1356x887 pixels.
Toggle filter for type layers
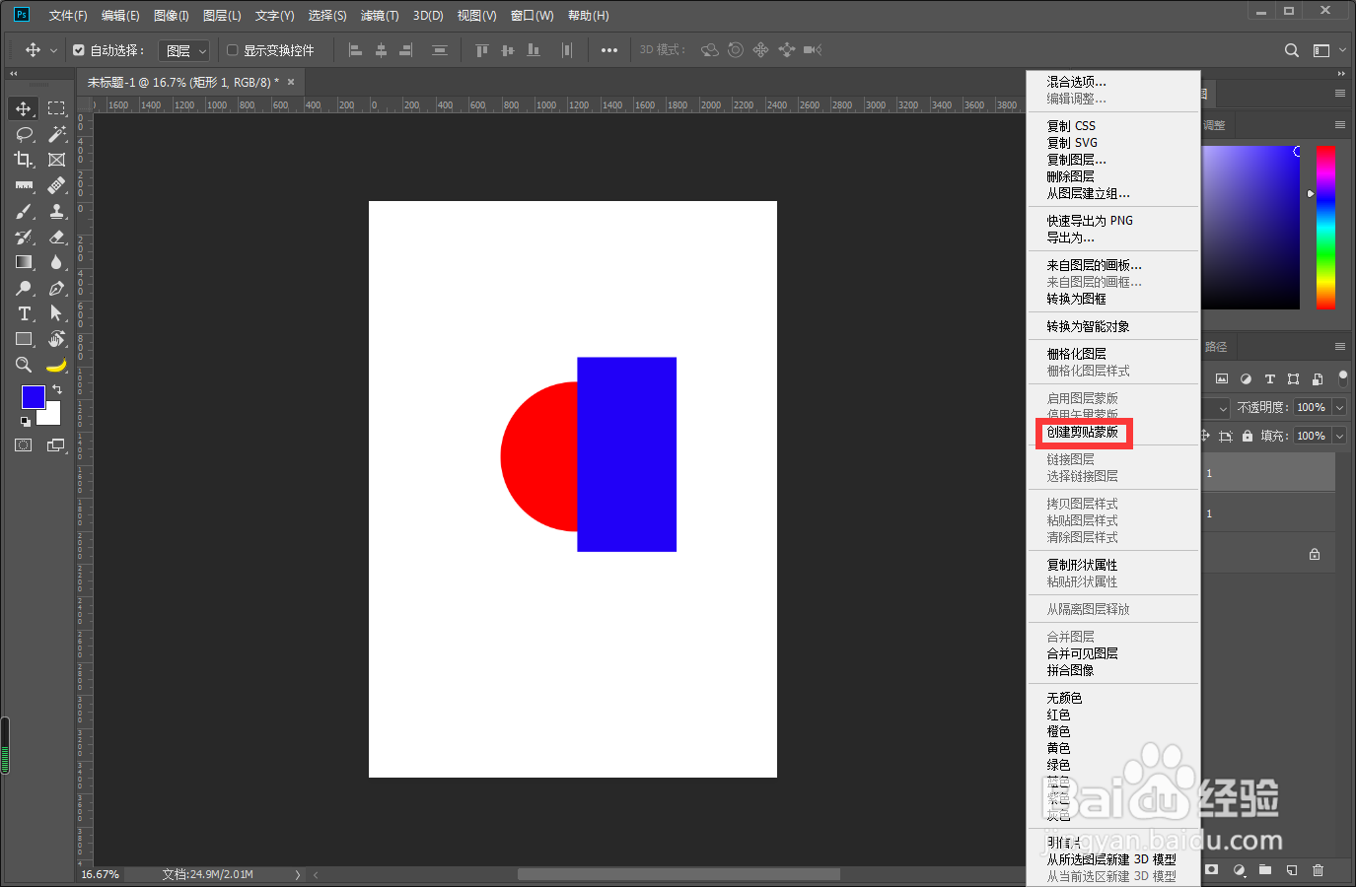click(1269, 378)
